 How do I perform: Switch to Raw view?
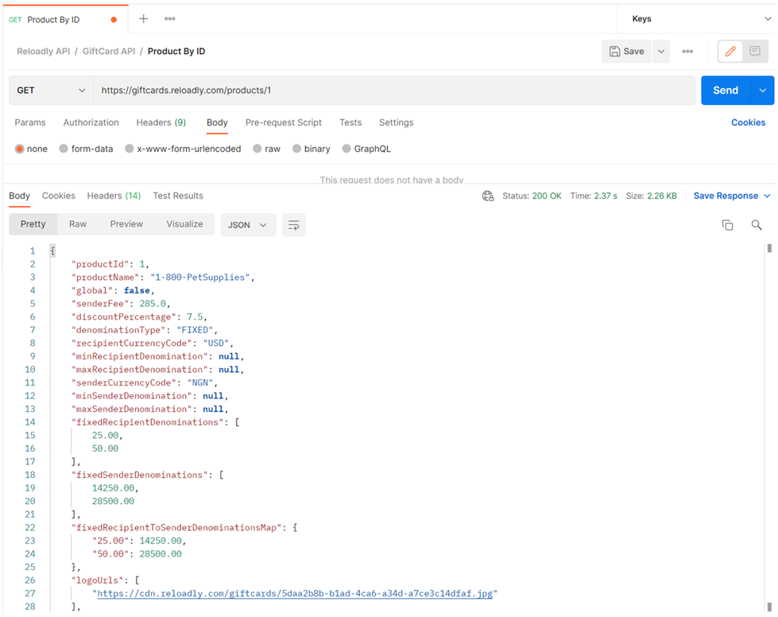point(77,224)
